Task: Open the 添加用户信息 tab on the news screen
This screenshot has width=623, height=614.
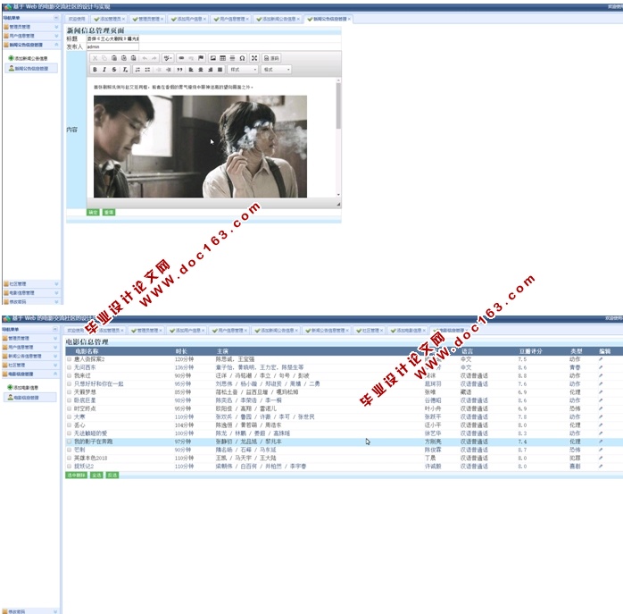Action: 188,19
